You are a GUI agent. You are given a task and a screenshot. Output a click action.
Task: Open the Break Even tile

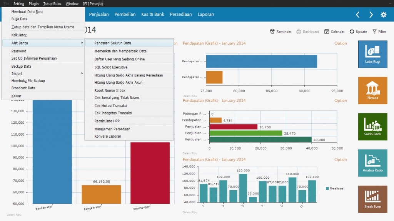coord(372,199)
